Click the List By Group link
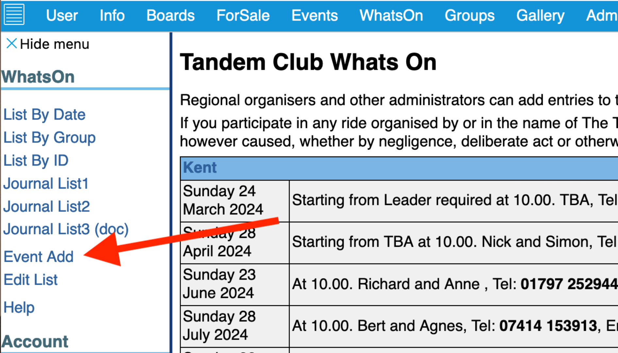The width and height of the screenshot is (618, 353). coord(49,138)
